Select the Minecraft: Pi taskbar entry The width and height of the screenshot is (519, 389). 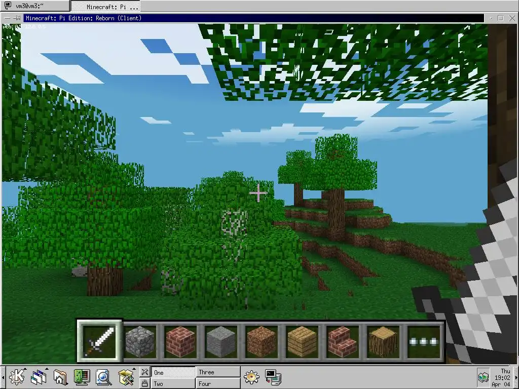106,6
